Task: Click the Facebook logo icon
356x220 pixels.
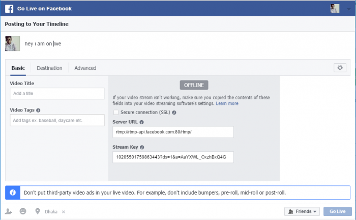Action: click(9, 9)
